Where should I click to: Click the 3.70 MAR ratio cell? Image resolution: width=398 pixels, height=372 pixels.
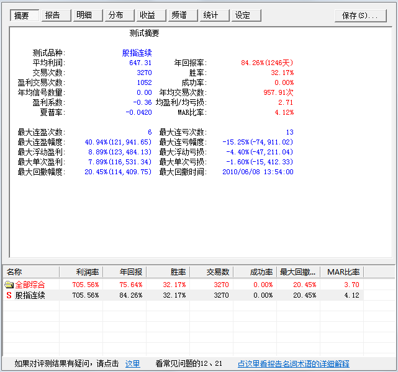pos(351,285)
